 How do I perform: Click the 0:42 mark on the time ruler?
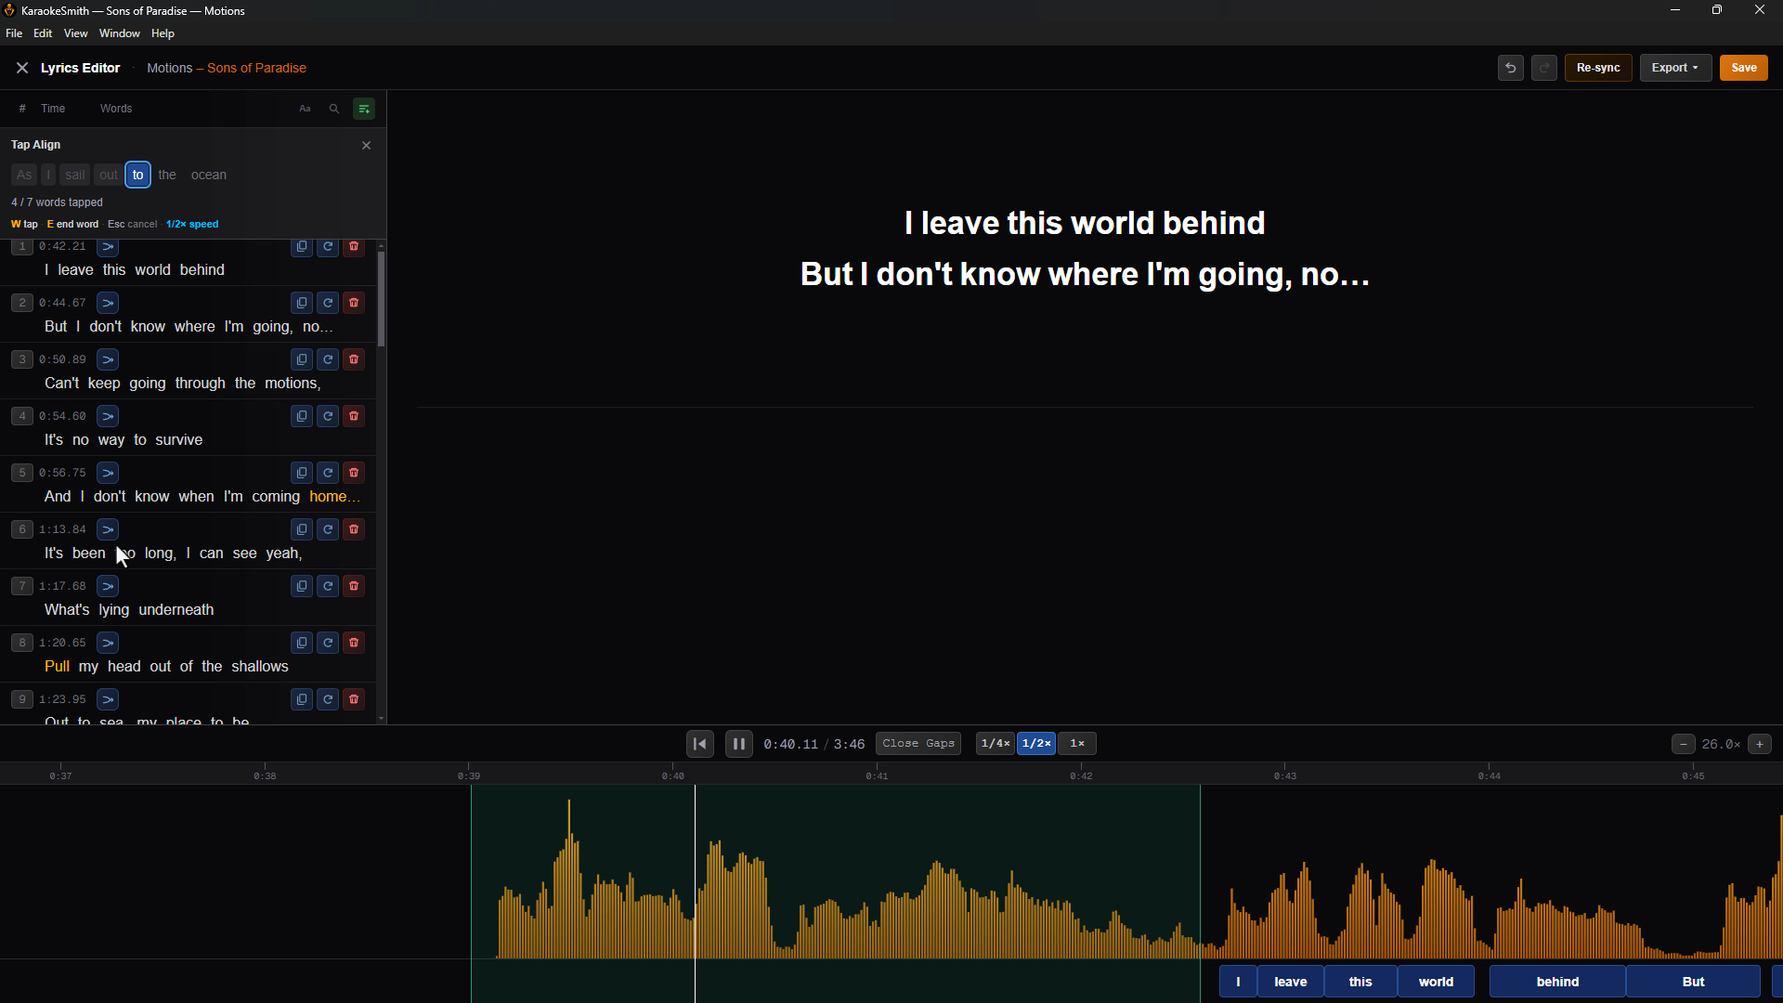(x=1081, y=775)
